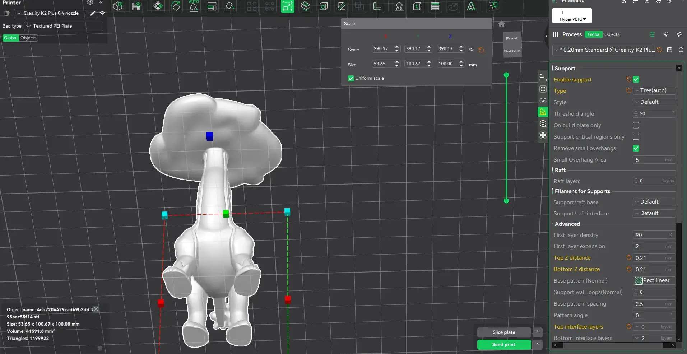Select the Global tab under Bed type
Viewport: 687px width, 354px height.
(x=10, y=38)
